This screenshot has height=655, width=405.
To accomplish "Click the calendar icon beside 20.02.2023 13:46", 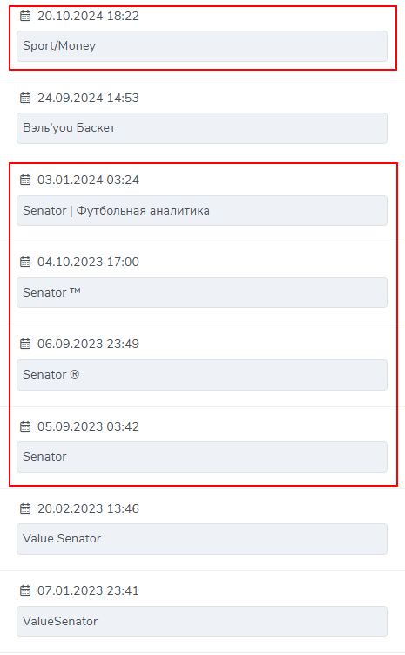I will coord(25,508).
